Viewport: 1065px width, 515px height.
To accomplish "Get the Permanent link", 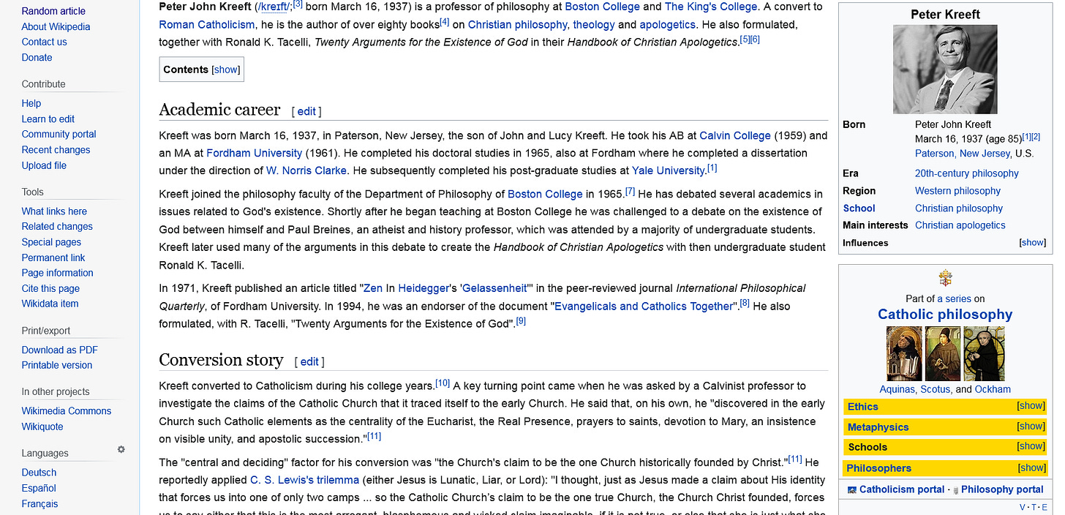I will click(53, 257).
